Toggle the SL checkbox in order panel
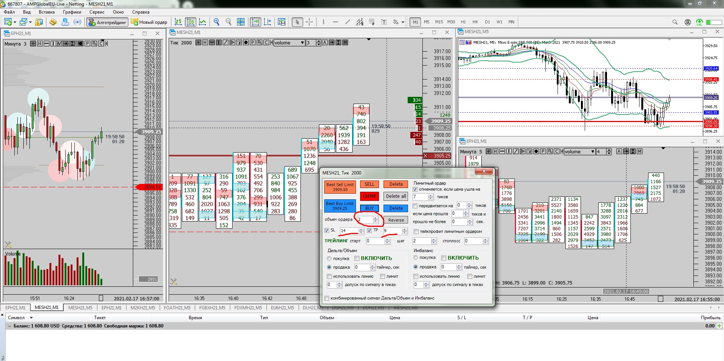This screenshot has width=724, height=361. click(x=327, y=230)
